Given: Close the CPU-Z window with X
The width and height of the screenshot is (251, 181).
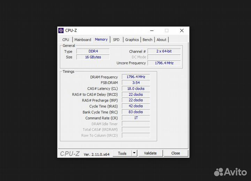Looking at the screenshot, I should coord(182,31).
